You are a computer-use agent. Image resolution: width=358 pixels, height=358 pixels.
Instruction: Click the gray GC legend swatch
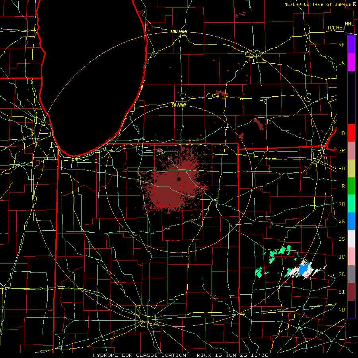(x=351, y=274)
